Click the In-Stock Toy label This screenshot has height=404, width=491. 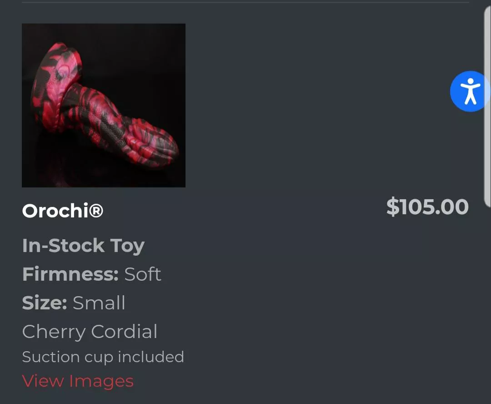pyautogui.click(x=83, y=246)
